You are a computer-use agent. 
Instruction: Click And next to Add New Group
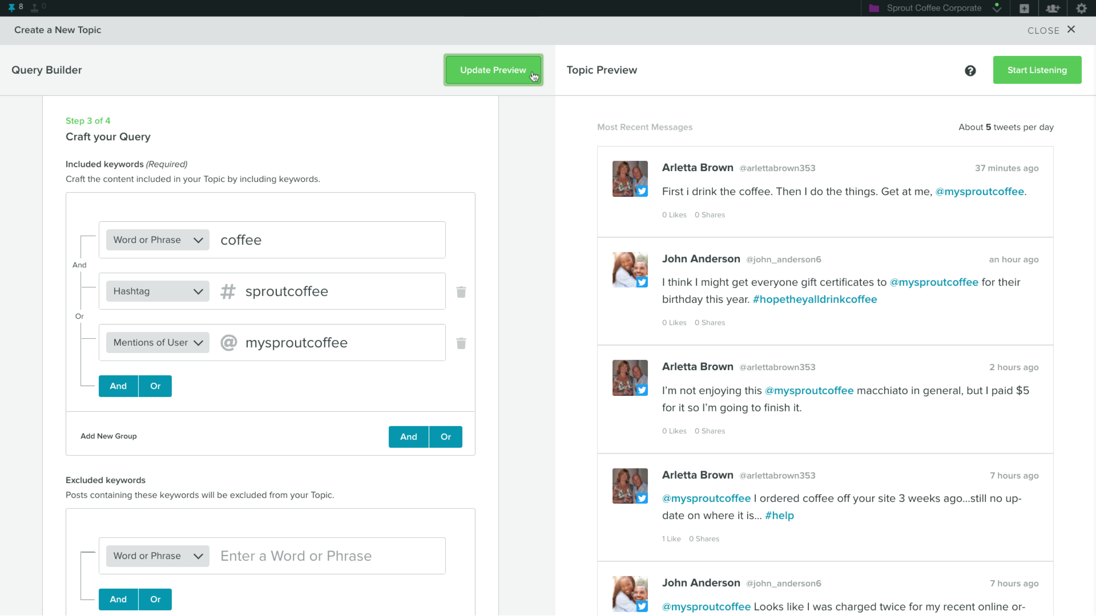tap(409, 437)
